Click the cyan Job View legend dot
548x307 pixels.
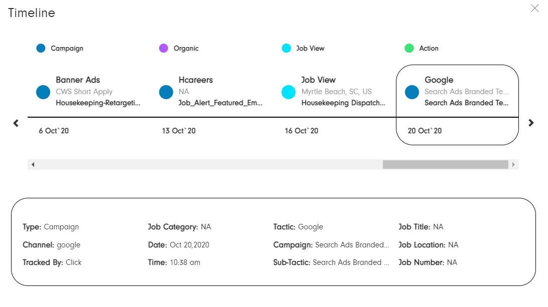click(x=287, y=49)
